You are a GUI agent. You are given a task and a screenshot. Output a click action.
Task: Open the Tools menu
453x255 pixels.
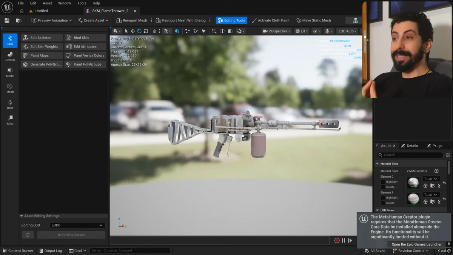(x=82, y=3)
